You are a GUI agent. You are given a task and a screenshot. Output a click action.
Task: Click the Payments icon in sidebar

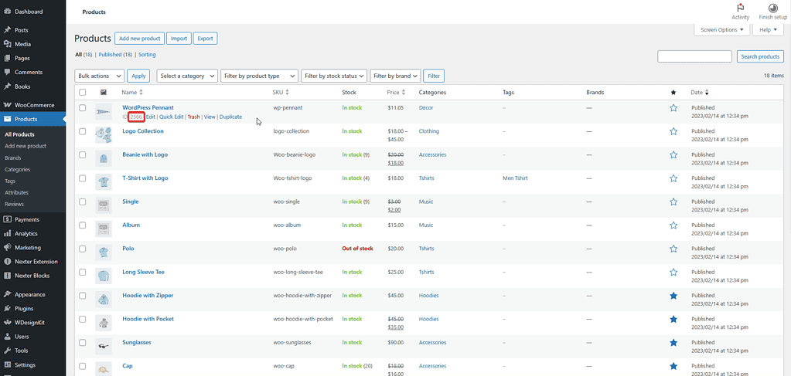click(7, 220)
